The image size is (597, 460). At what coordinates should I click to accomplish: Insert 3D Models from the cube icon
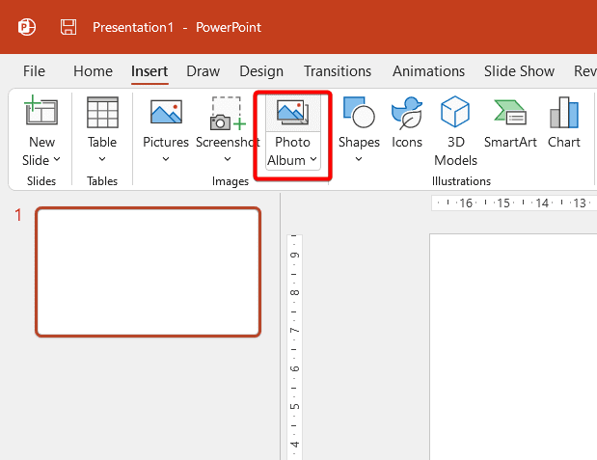coord(455,113)
